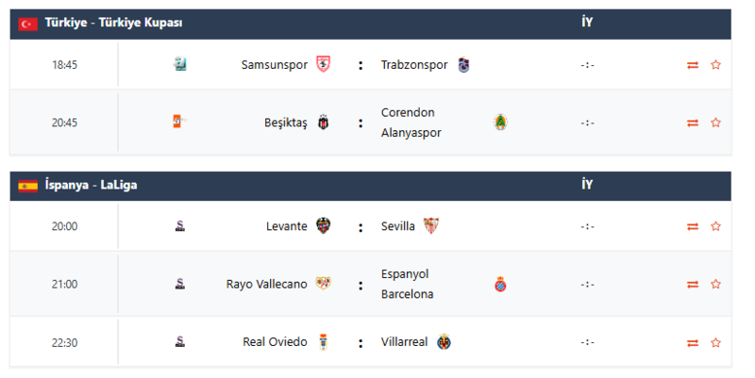This screenshot has height=378, width=755.
Task: Mark Real Oviedo vs Villarreal as favorite
Action: tap(715, 342)
